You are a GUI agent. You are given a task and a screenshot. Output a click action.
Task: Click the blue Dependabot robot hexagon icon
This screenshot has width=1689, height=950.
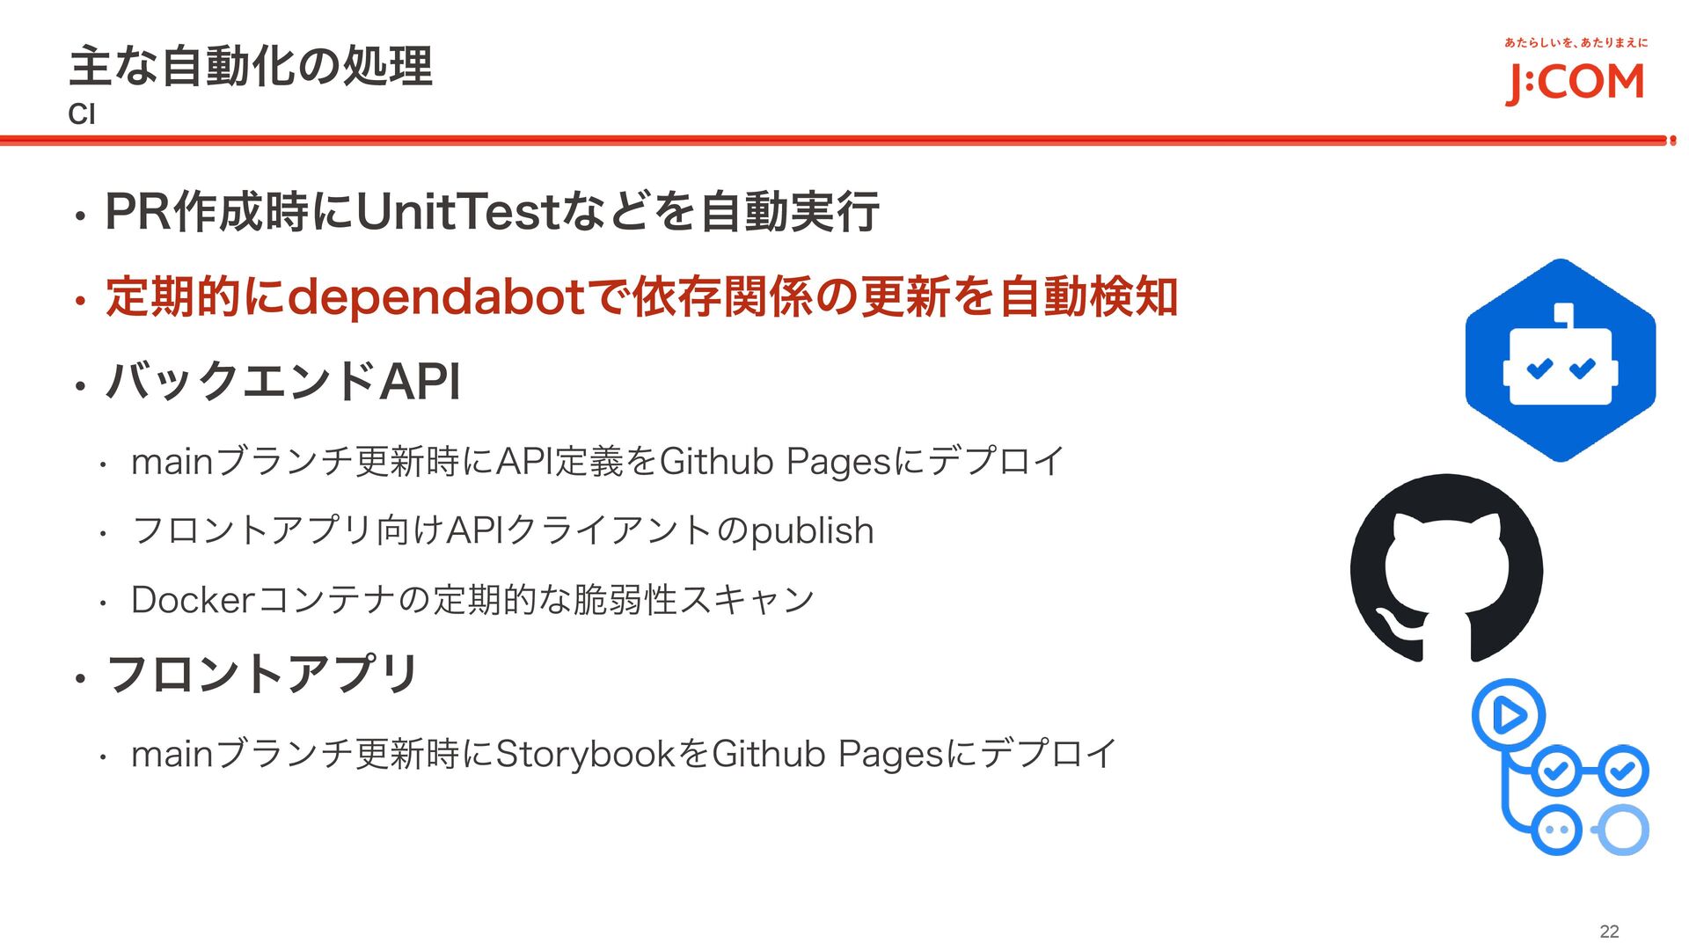(x=1561, y=360)
